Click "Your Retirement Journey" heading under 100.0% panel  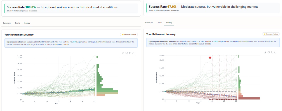pos(19,35)
